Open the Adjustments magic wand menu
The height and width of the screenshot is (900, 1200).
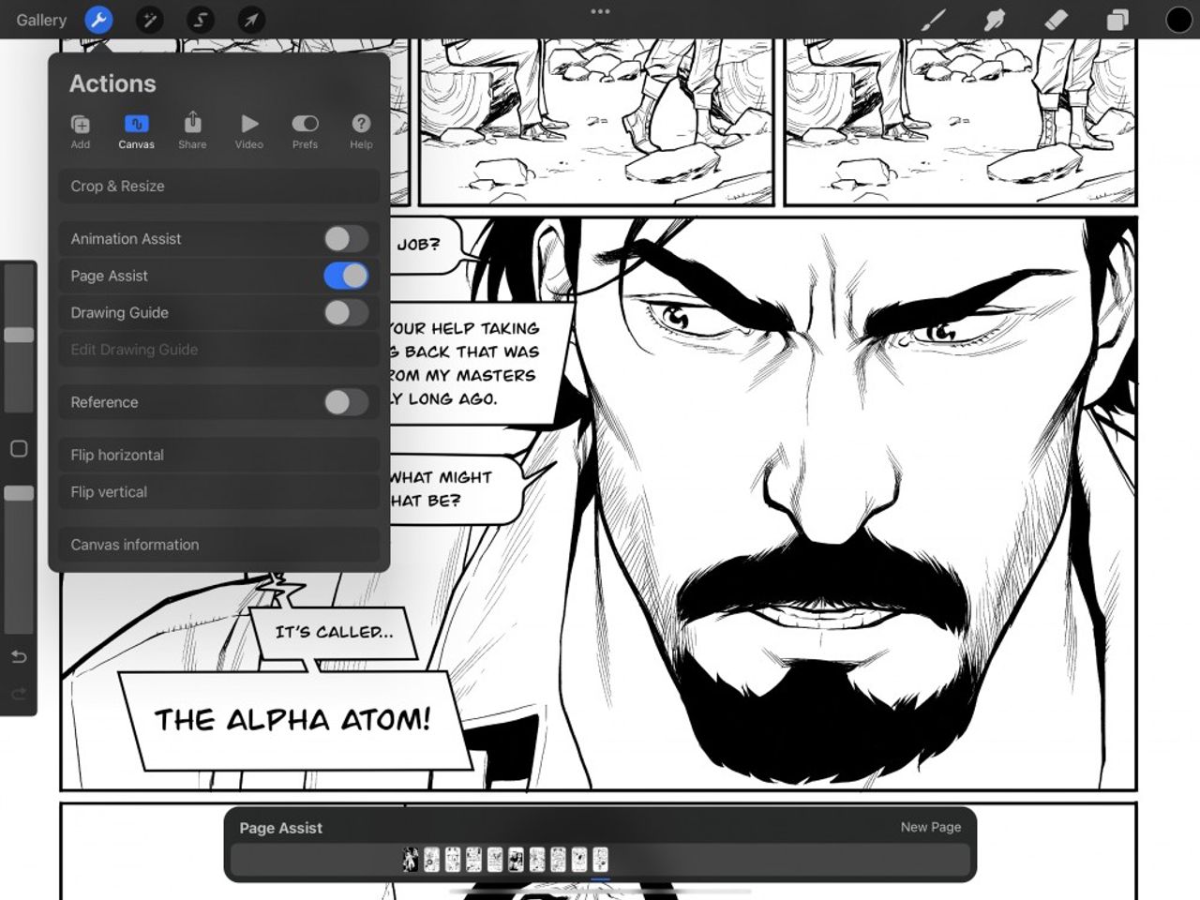point(149,20)
